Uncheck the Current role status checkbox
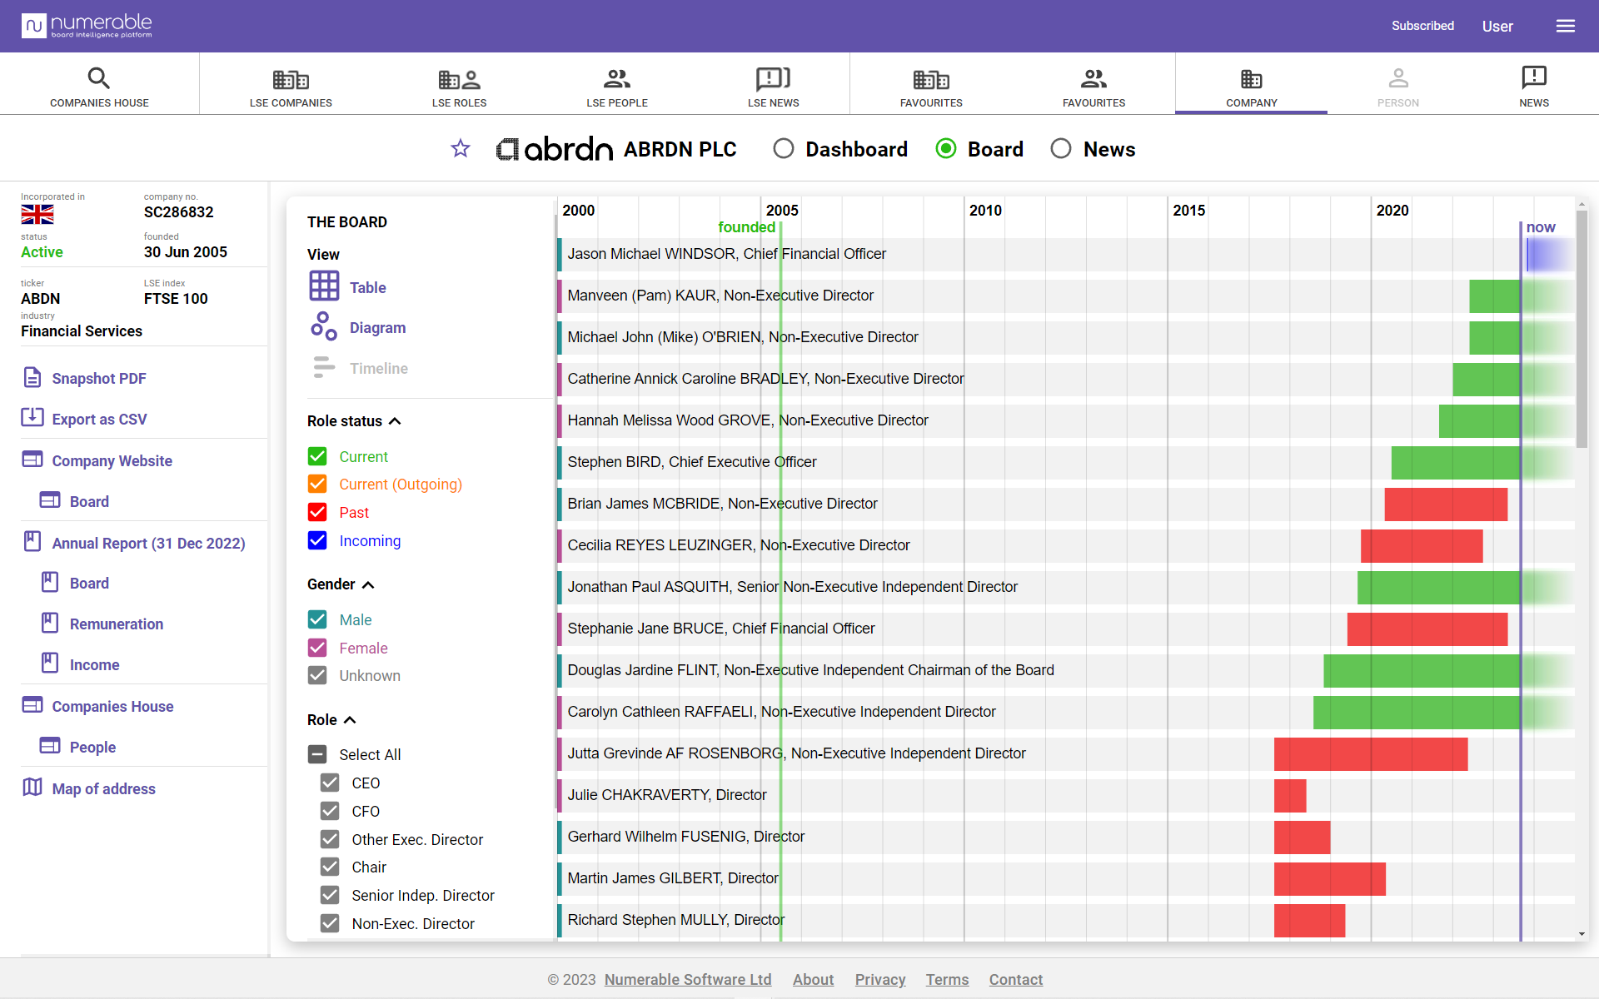The height and width of the screenshot is (999, 1599). [x=317, y=456]
